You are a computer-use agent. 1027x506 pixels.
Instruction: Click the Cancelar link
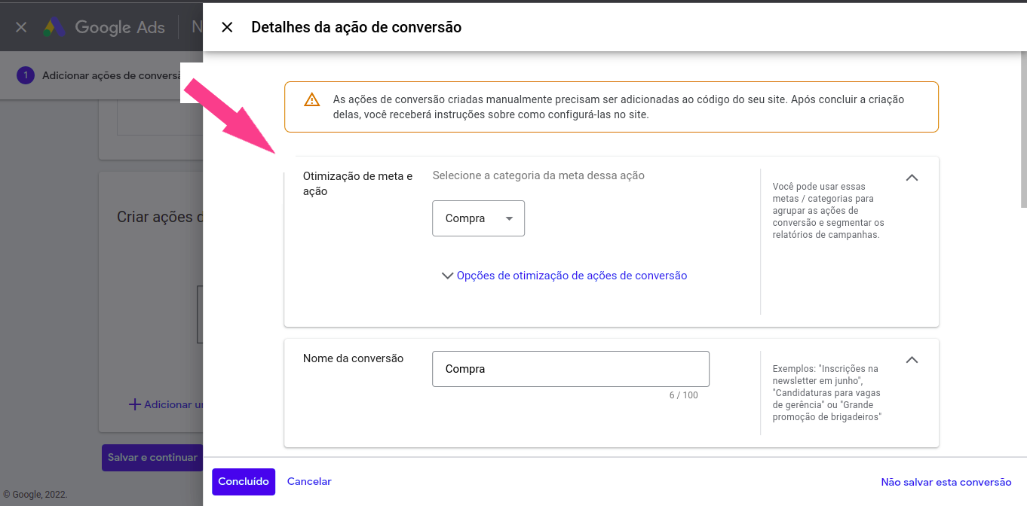(x=309, y=481)
